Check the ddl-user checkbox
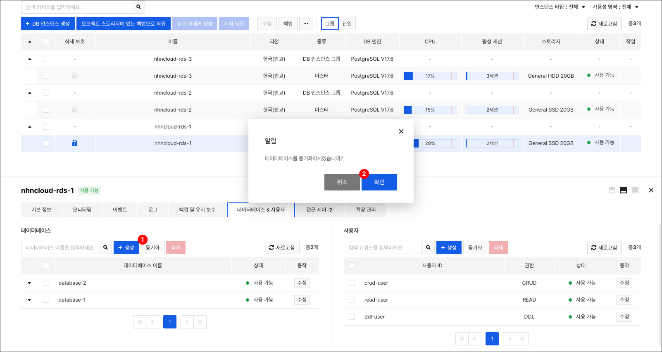Screen dimensions: 662x352 pyautogui.click(x=352, y=317)
